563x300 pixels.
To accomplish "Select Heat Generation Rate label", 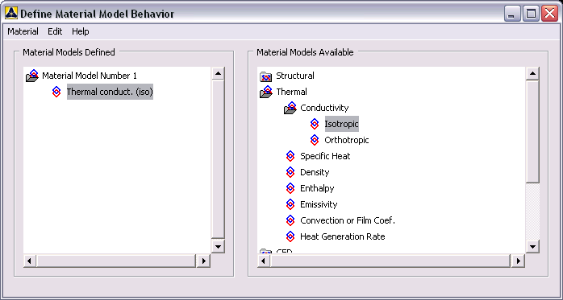I will click(x=343, y=237).
